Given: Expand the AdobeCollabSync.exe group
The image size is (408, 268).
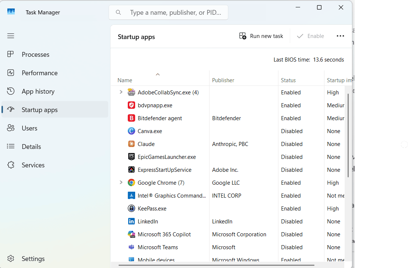Looking at the screenshot, I should point(121,92).
